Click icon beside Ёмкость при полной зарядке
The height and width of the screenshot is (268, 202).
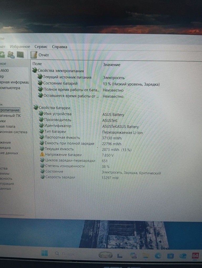pos(42,143)
